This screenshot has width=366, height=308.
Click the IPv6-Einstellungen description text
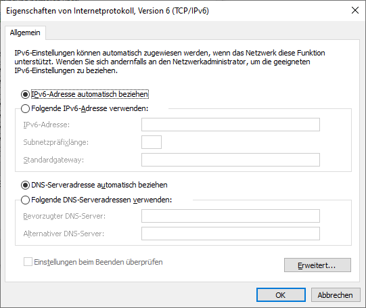[x=170, y=62]
